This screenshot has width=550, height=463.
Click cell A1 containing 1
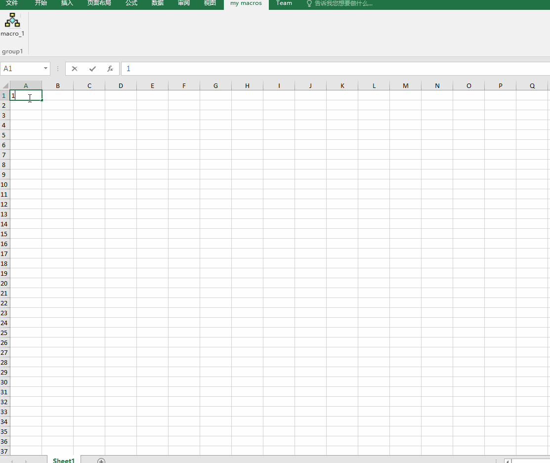tap(26, 95)
